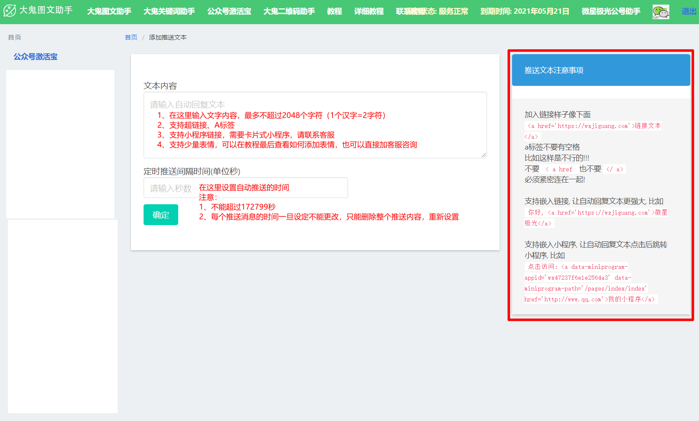The width and height of the screenshot is (699, 421).
Task: Focus the 请输入秒数 interval input
Action: tap(246, 188)
